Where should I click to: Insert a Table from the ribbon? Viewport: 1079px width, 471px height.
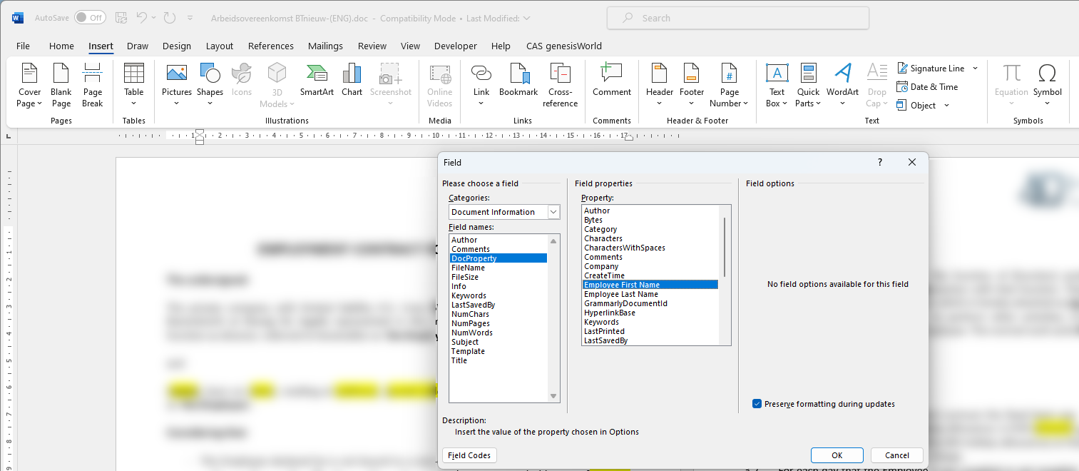[x=134, y=84]
